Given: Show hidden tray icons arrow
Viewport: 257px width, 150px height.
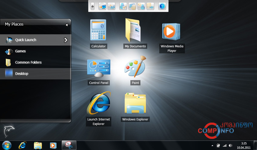Looking at the screenshot, I should (x=213, y=145).
